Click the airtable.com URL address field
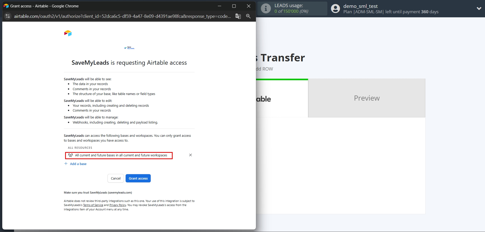 (122, 16)
